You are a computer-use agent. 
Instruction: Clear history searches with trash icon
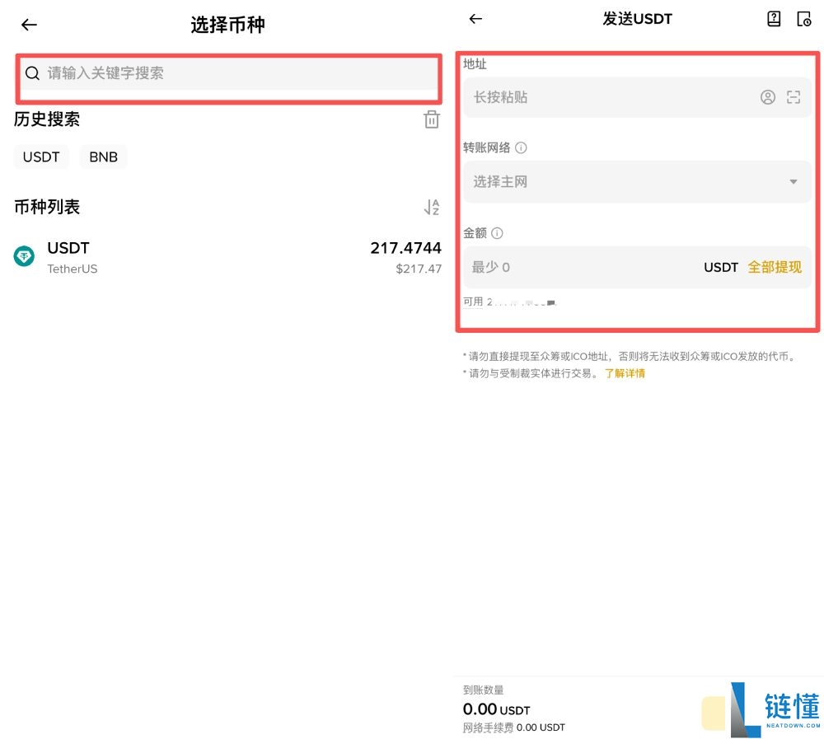pos(432,119)
